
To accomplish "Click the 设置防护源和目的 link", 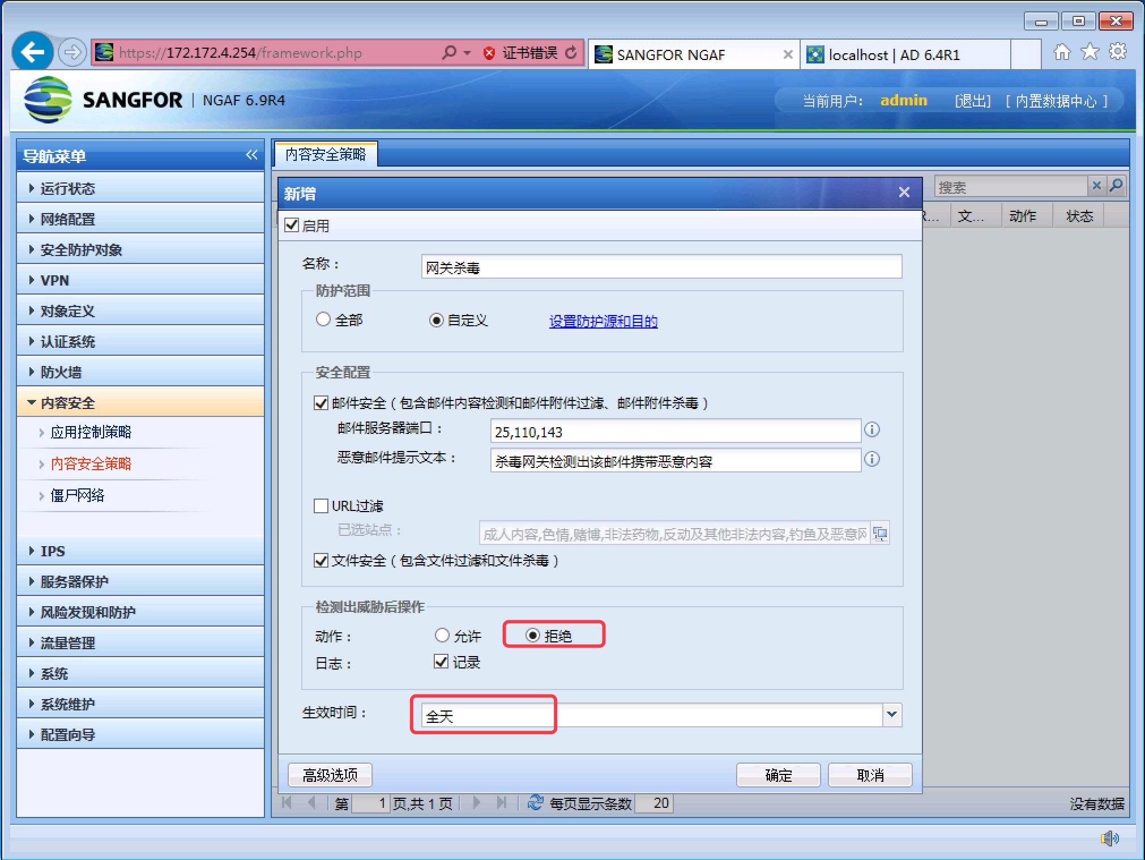I will [603, 321].
